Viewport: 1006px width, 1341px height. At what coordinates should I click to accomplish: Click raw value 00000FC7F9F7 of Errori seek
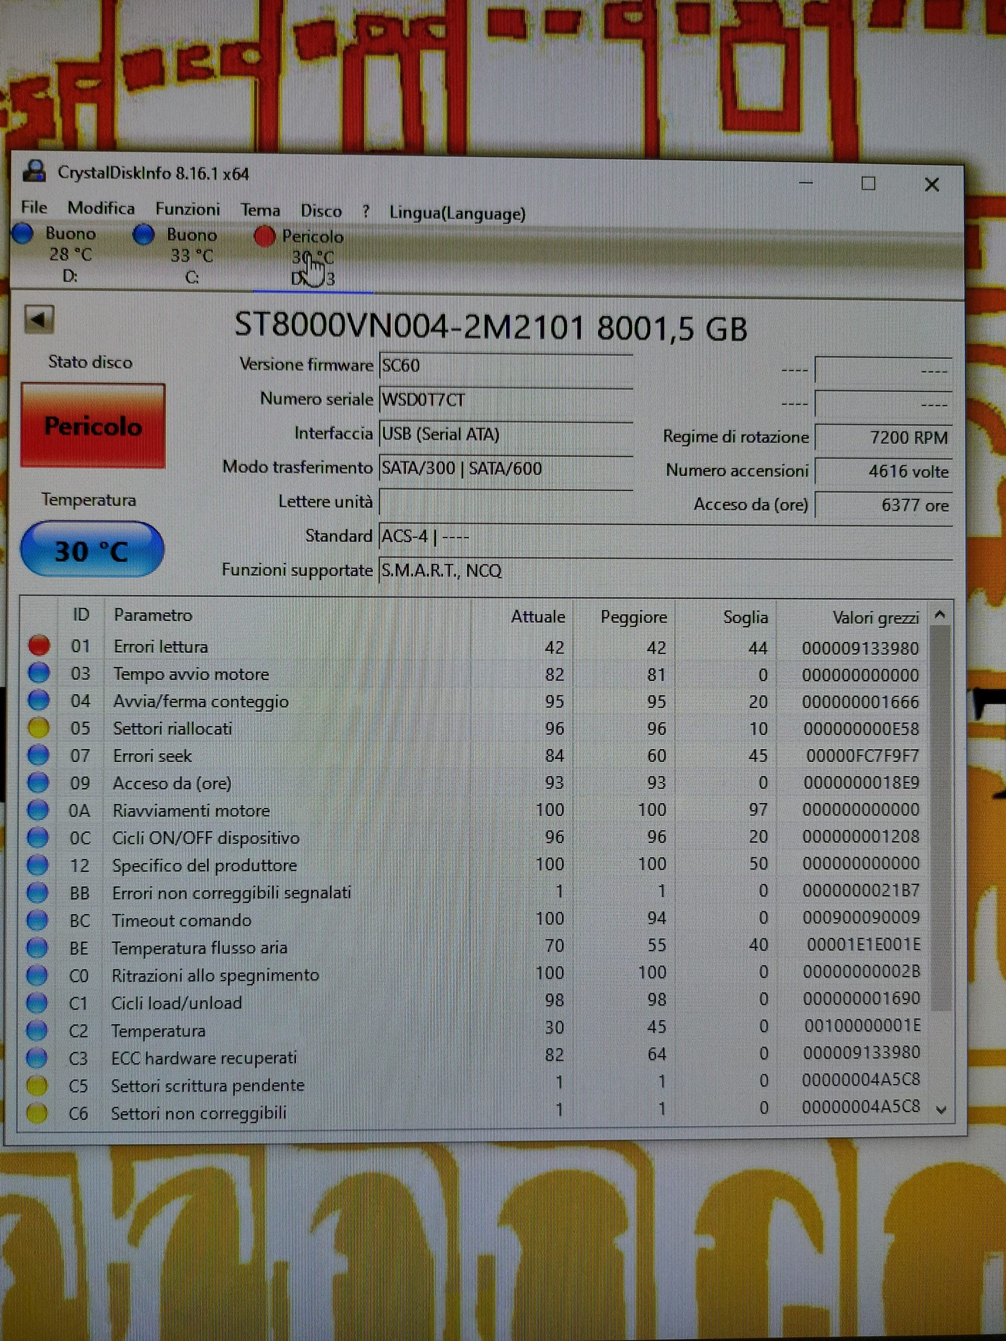(x=862, y=755)
